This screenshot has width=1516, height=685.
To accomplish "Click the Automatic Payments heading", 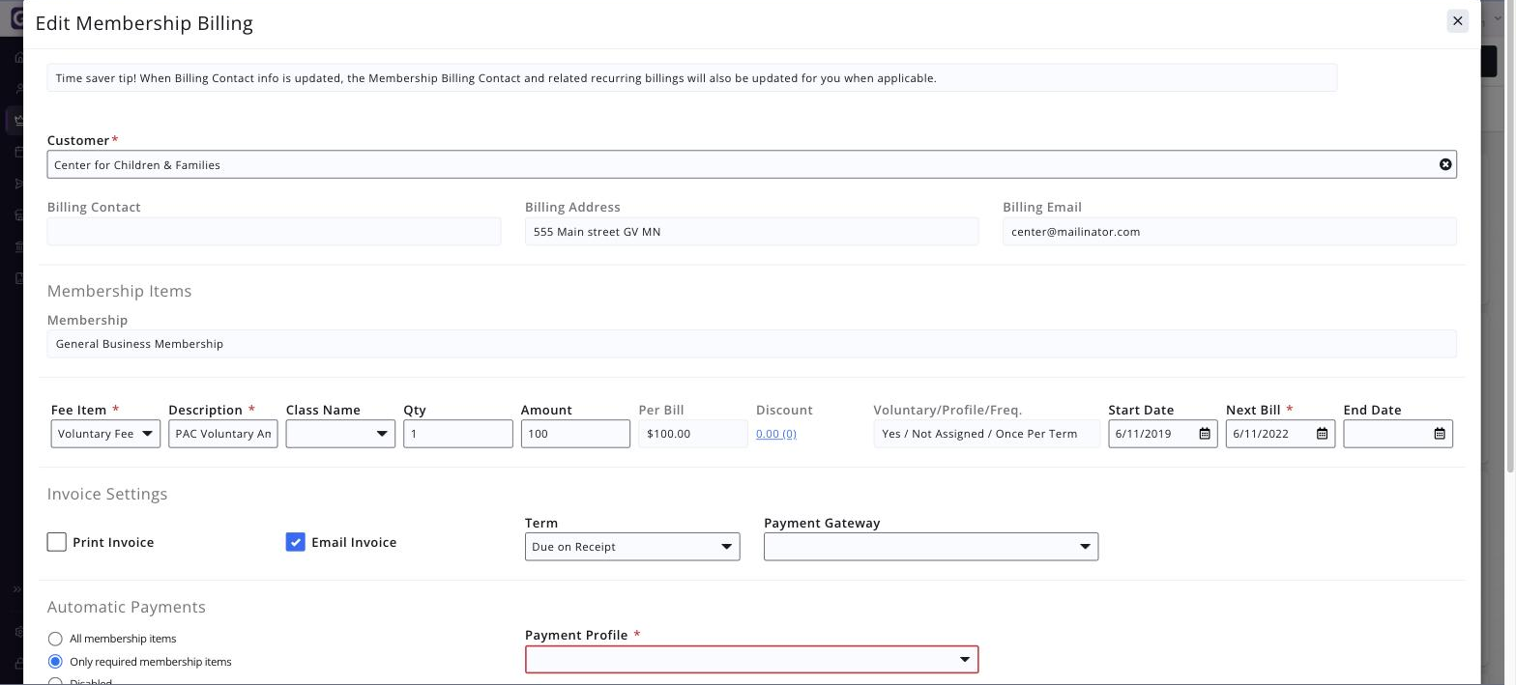I will pyautogui.click(x=127, y=607).
